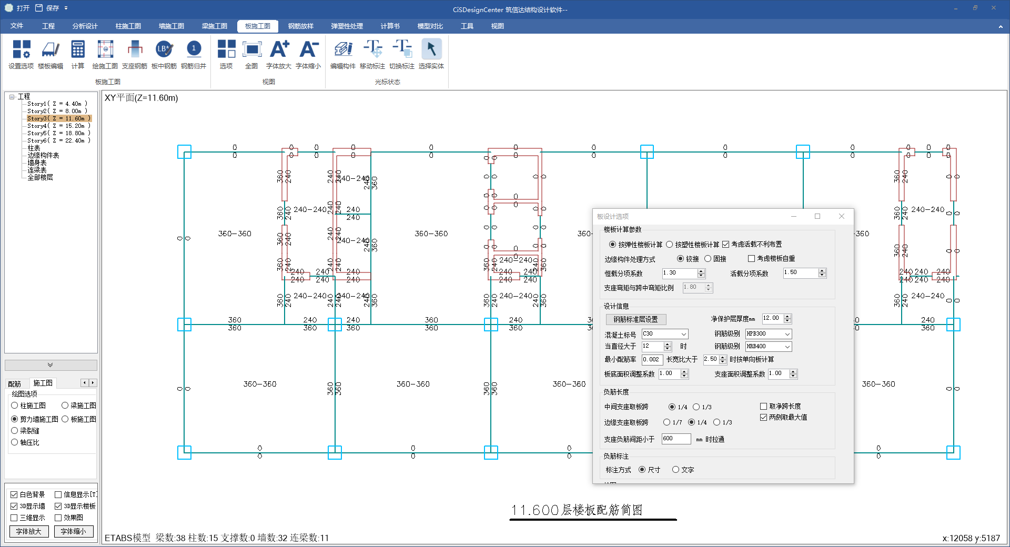Collapse the 工程 tree root node

tap(12, 97)
